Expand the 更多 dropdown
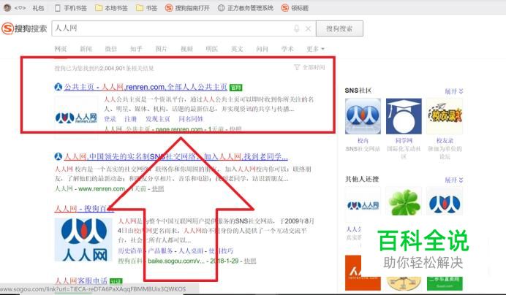The width and height of the screenshot is (506, 295). (315, 49)
